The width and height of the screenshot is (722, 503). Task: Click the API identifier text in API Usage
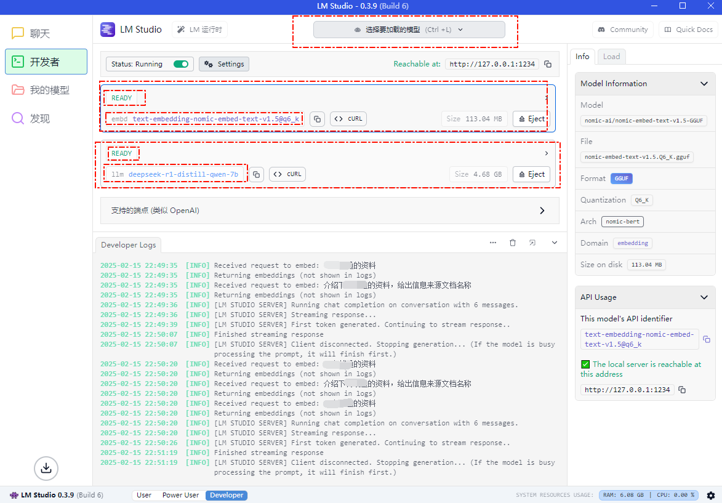click(639, 339)
